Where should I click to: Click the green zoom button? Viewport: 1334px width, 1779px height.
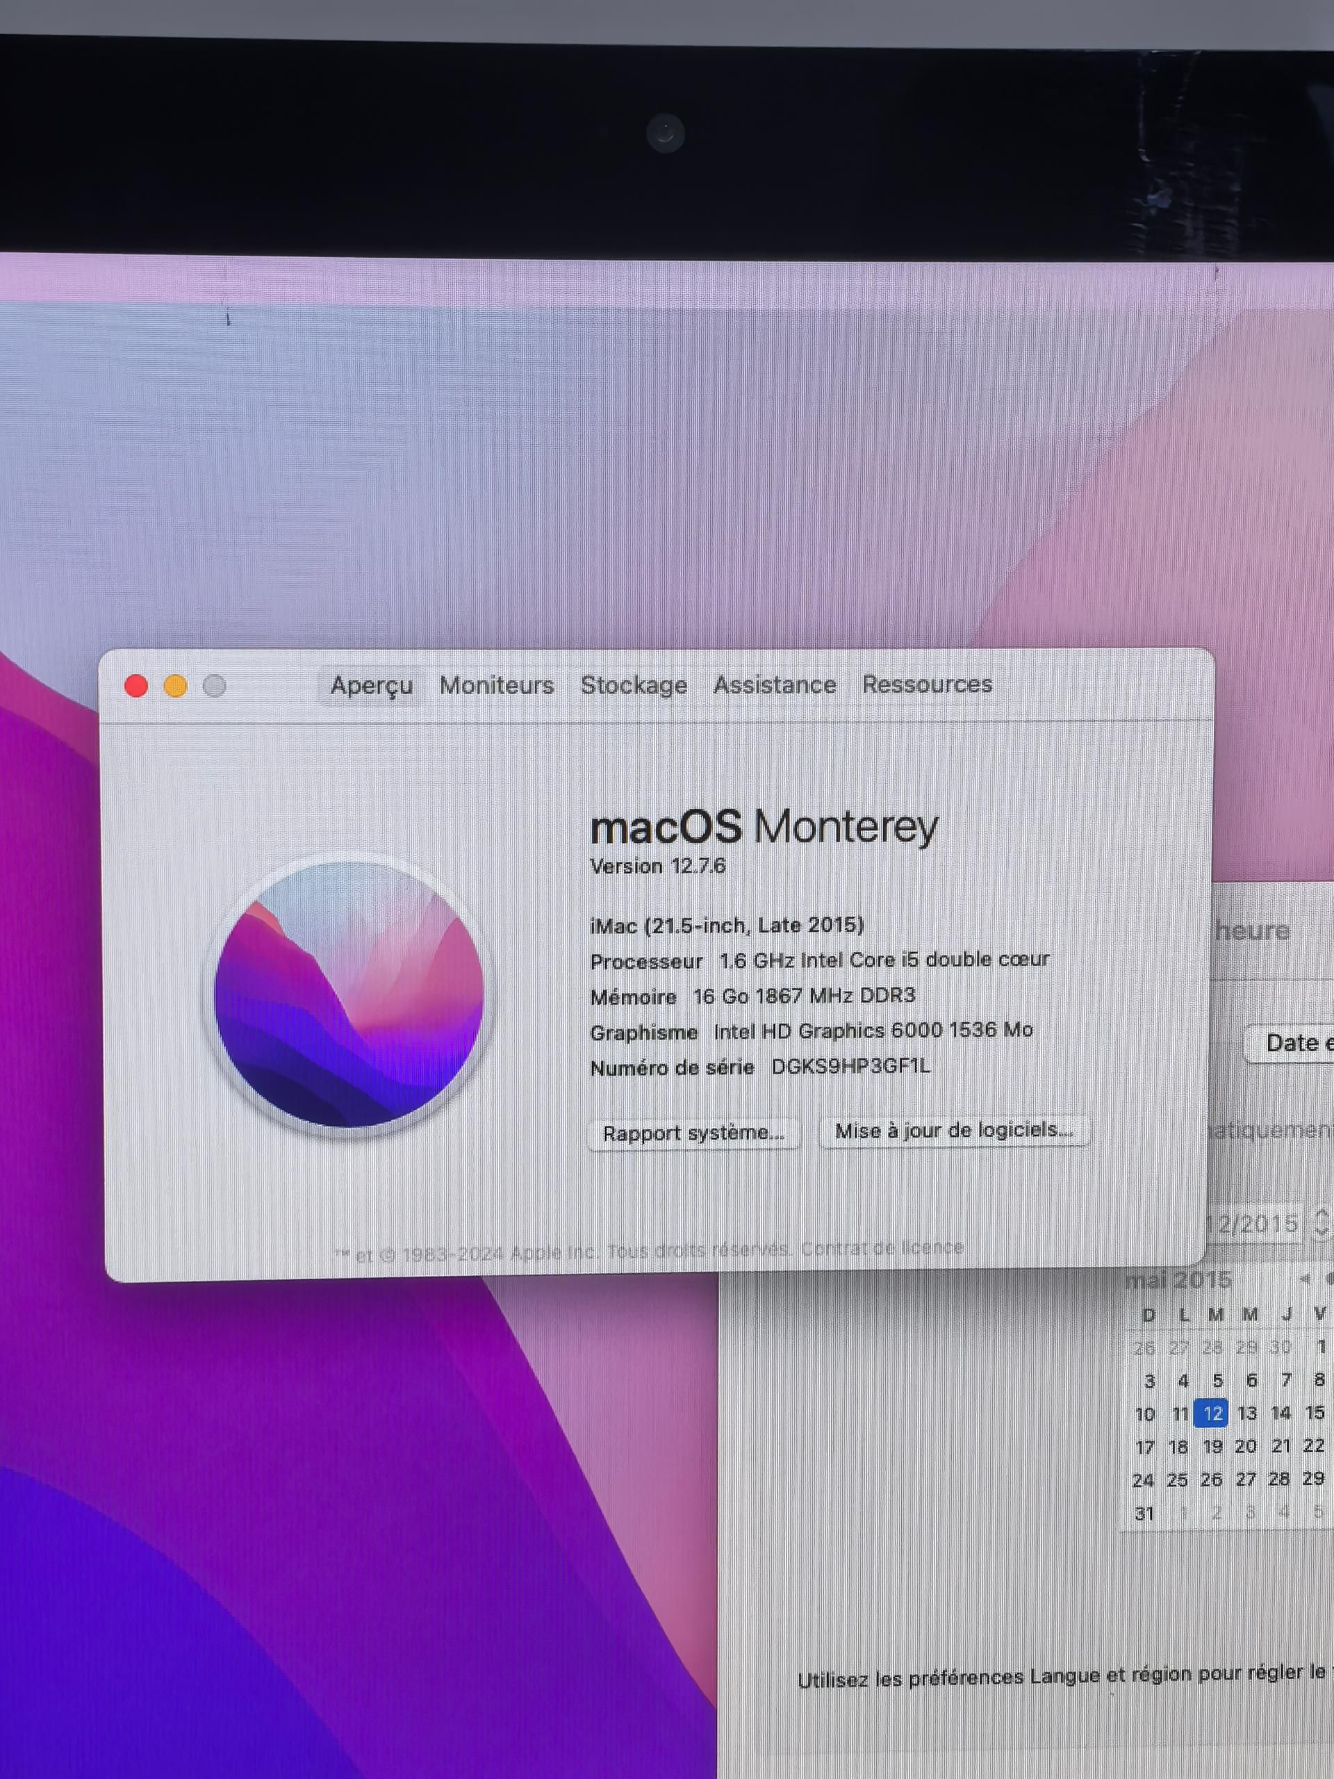(213, 685)
